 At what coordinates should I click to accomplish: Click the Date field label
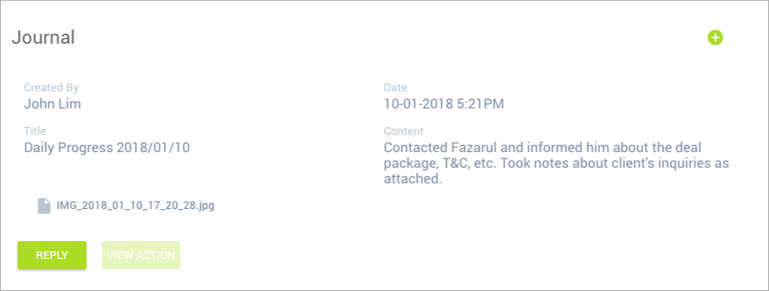coord(395,87)
